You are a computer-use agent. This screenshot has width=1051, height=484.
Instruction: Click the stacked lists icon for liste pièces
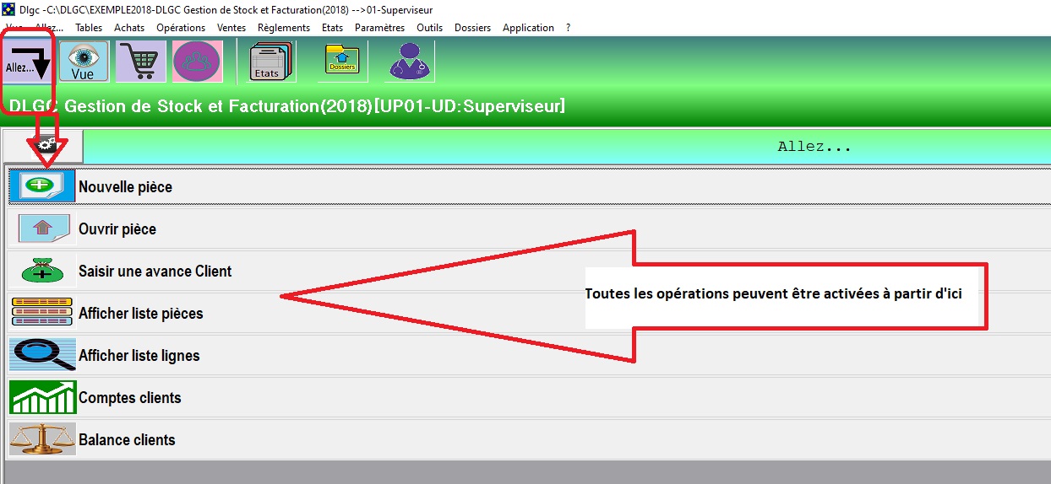click(42, 313)
